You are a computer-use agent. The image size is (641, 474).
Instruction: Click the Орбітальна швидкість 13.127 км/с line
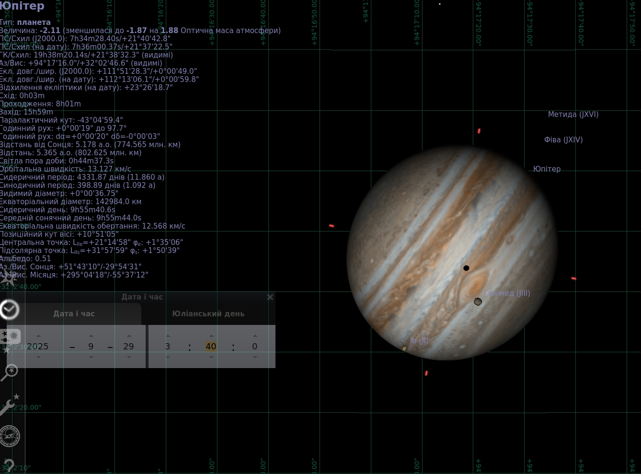[66, 169]
